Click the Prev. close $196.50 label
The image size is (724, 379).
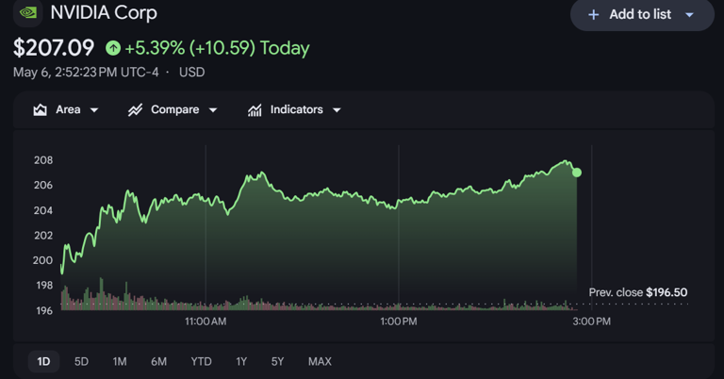pyautogui.click(x=638, y=292)
